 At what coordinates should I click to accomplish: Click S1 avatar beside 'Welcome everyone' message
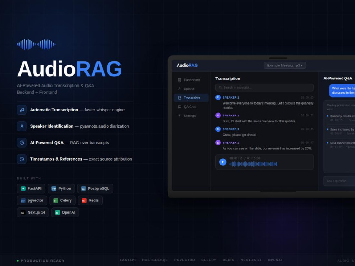[x=218, y=98]
